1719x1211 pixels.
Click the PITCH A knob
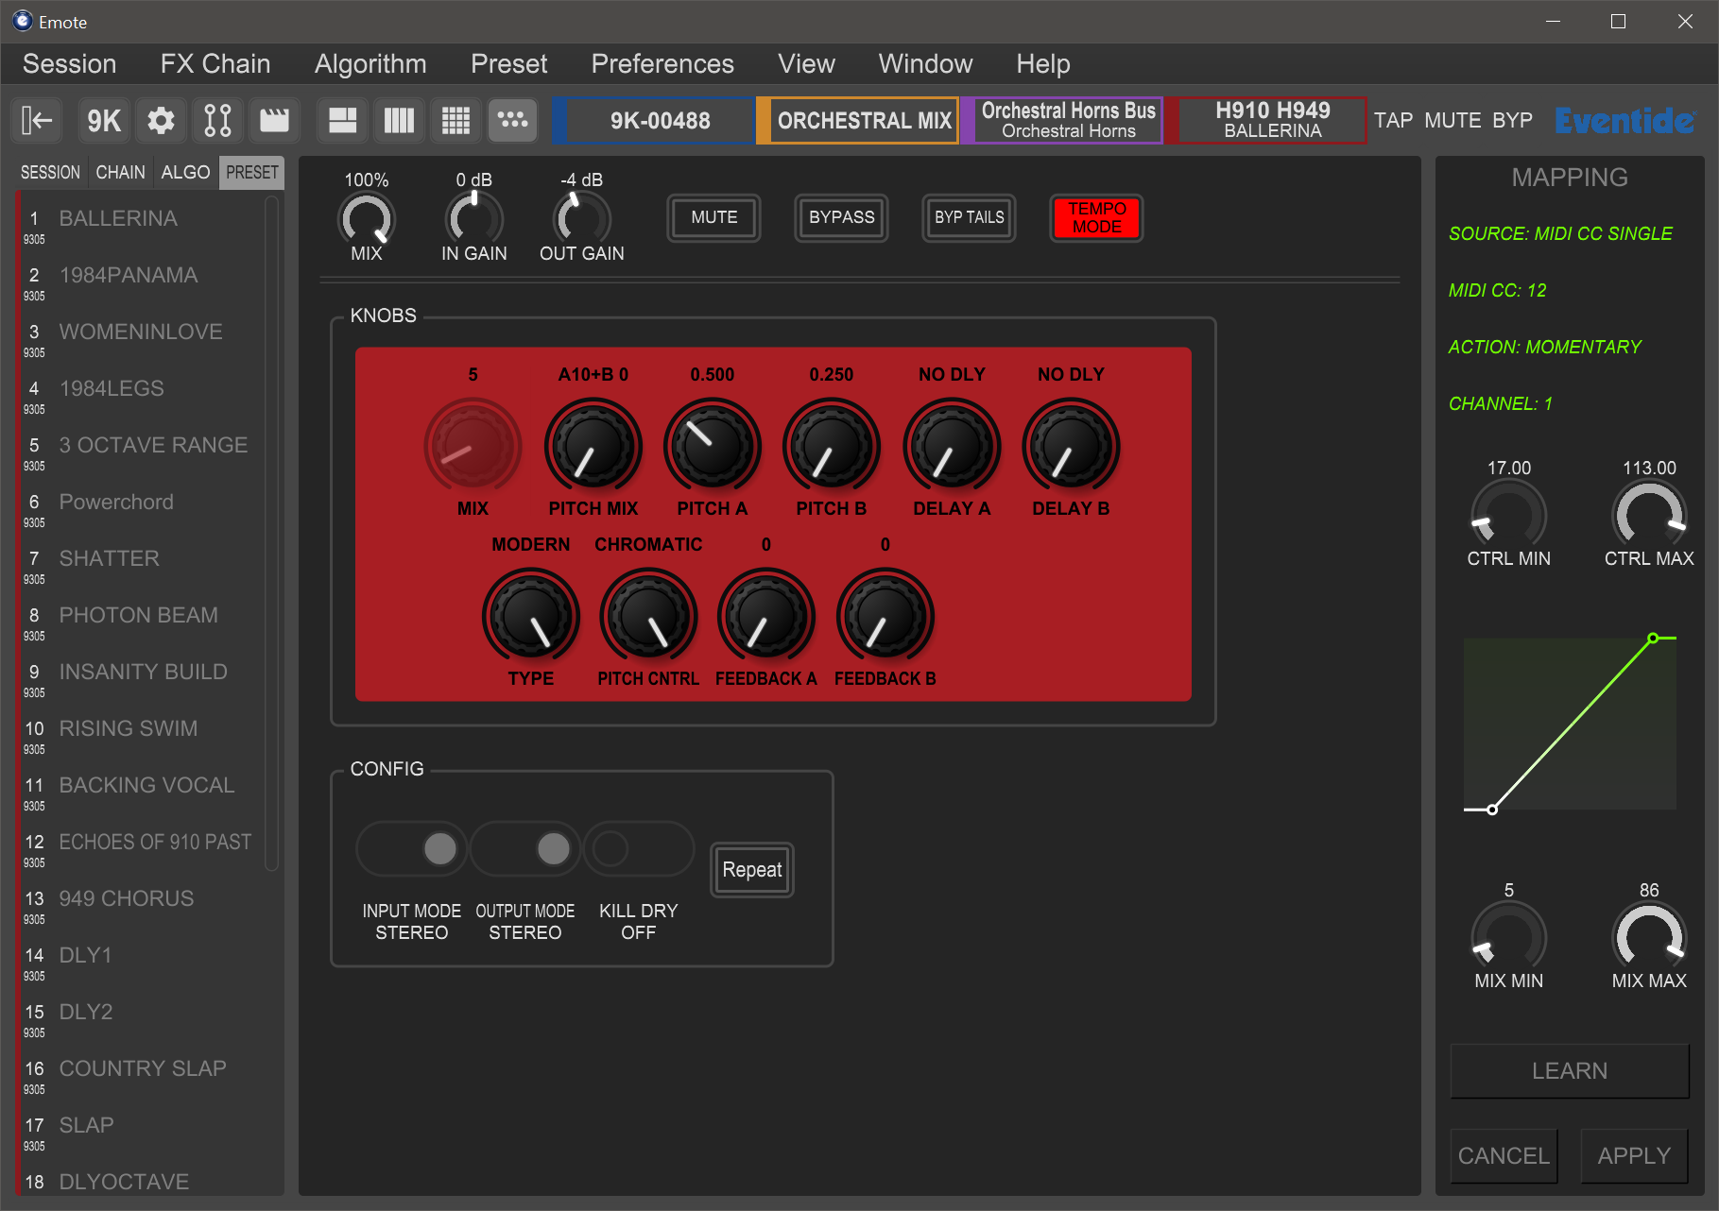[x=713, y=445]
